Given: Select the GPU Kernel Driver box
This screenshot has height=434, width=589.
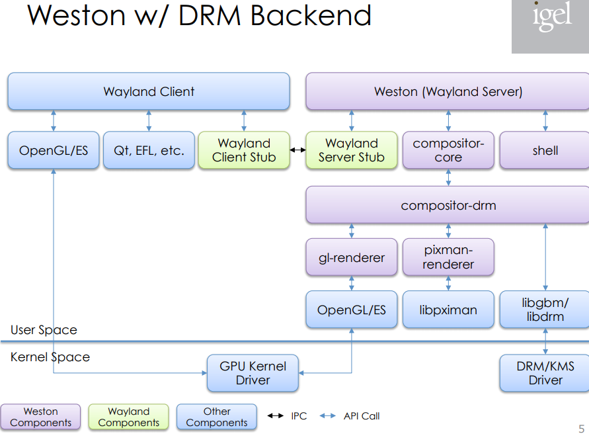Looking at the screenshot, I should [x=252, y=372].
